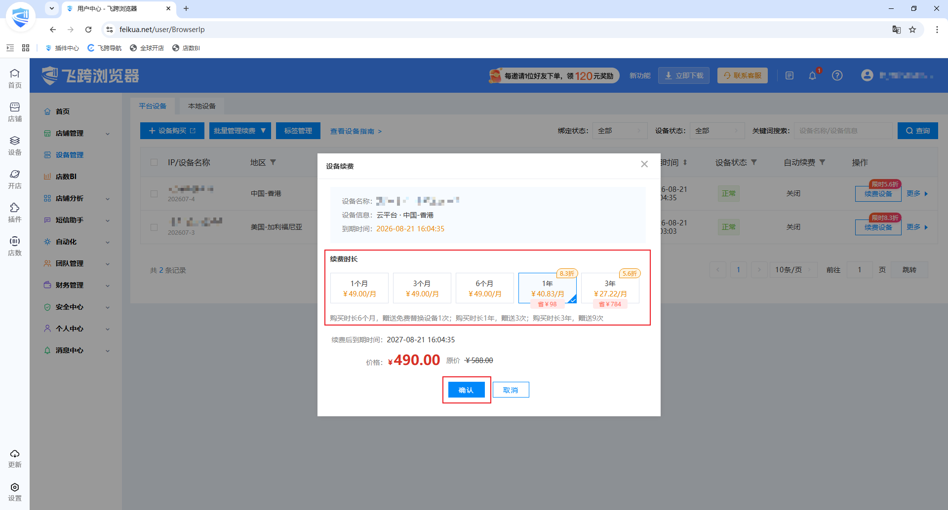Open the 开店 icon in the left rail
This screenshot has width=948, height=510.
pos(15,179)
